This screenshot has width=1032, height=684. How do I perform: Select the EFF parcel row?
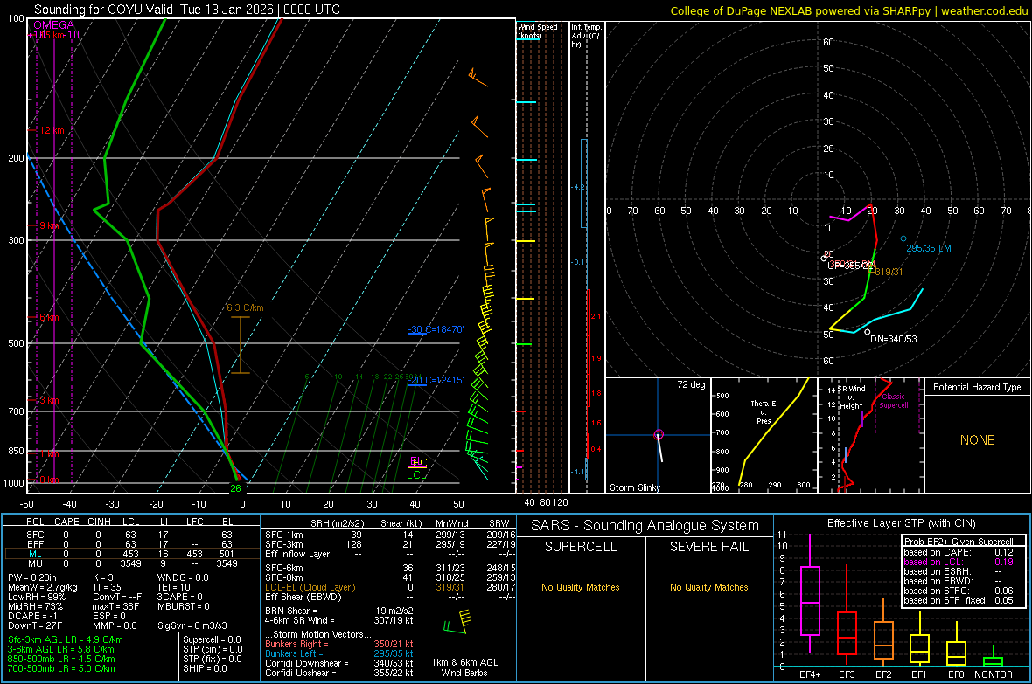(131, 544)
